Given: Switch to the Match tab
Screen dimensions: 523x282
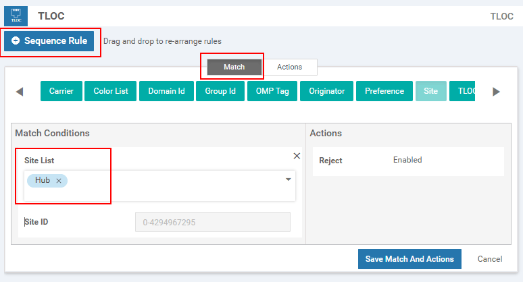Looking at the screenshot, I should [234, 67].
